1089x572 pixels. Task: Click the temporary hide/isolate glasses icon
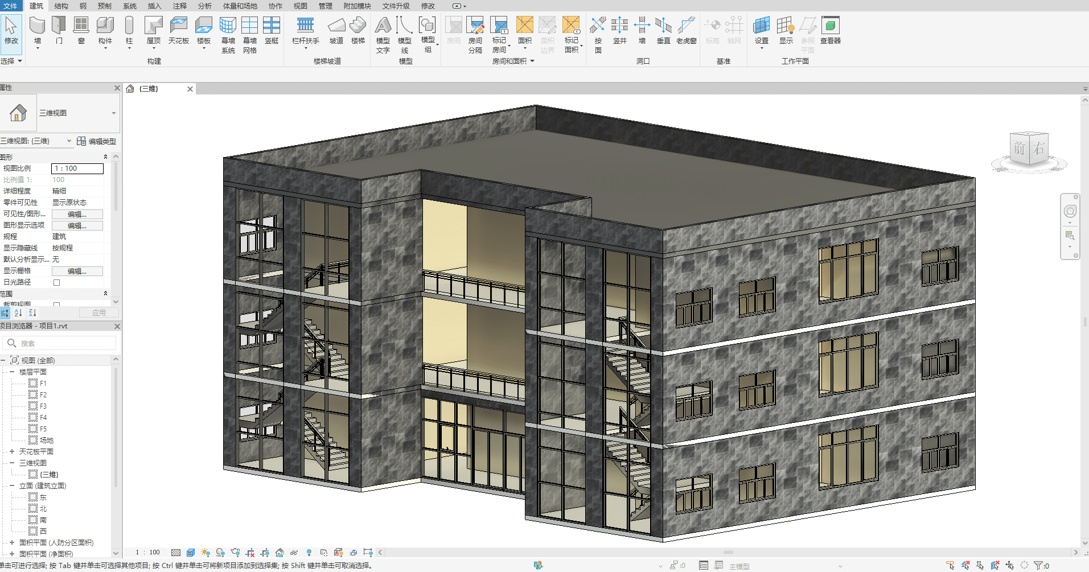(294, 553)
